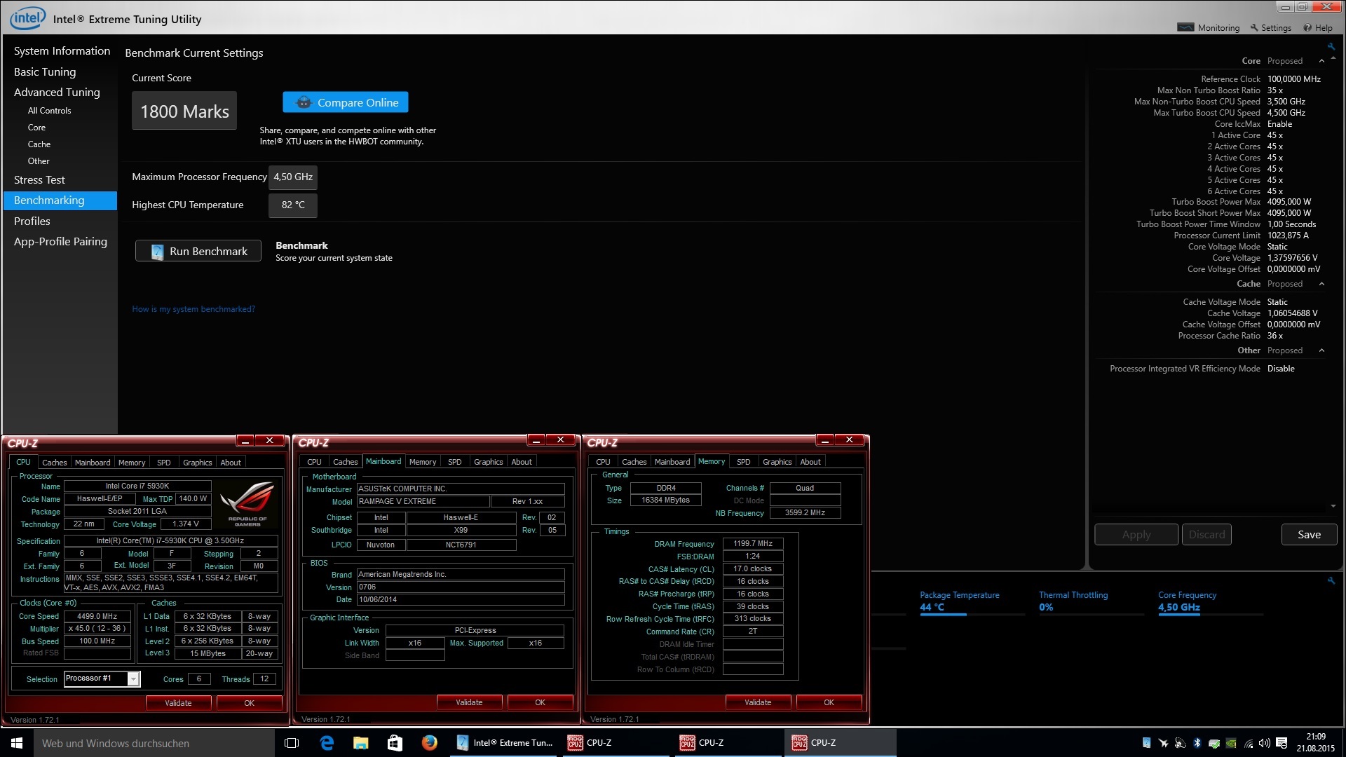Click wrench icon atop the monitoring panel
This screenshot has width=1346, height=757.
click(x=1331, y=580)
